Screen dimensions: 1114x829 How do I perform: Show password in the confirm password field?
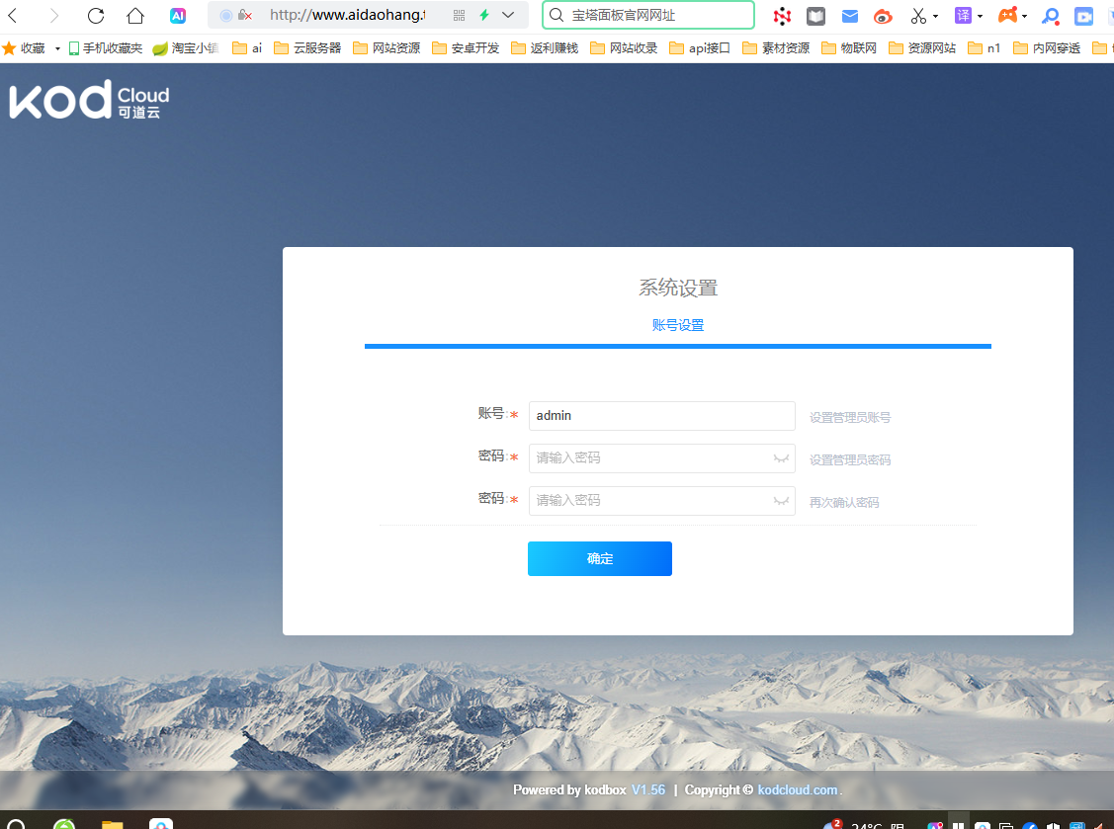(781, 501)
